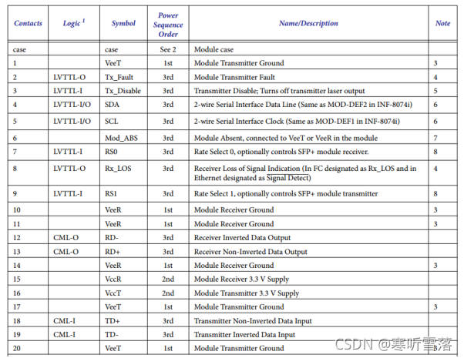Click 'Module Transmitter Ground' in row 17

pos(239,307)
